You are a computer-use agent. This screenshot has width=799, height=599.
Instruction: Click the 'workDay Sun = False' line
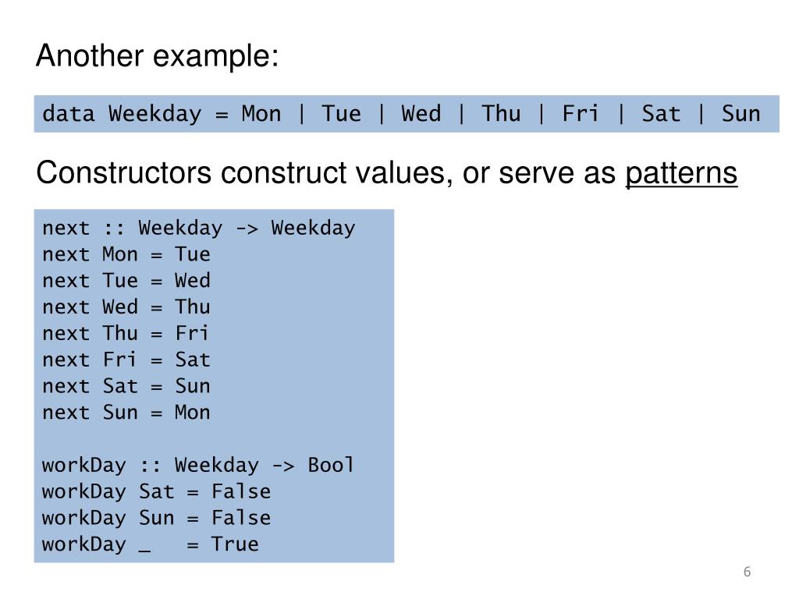pos(156,518)
